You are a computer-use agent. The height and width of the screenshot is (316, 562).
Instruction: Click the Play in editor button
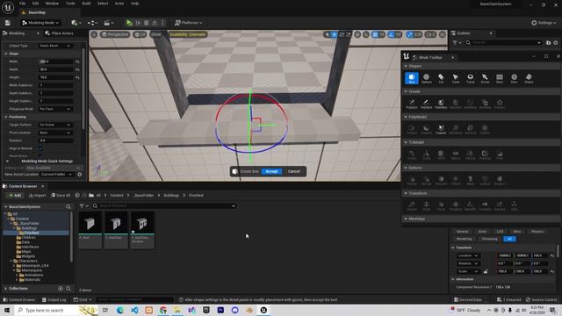pos(129,23)
